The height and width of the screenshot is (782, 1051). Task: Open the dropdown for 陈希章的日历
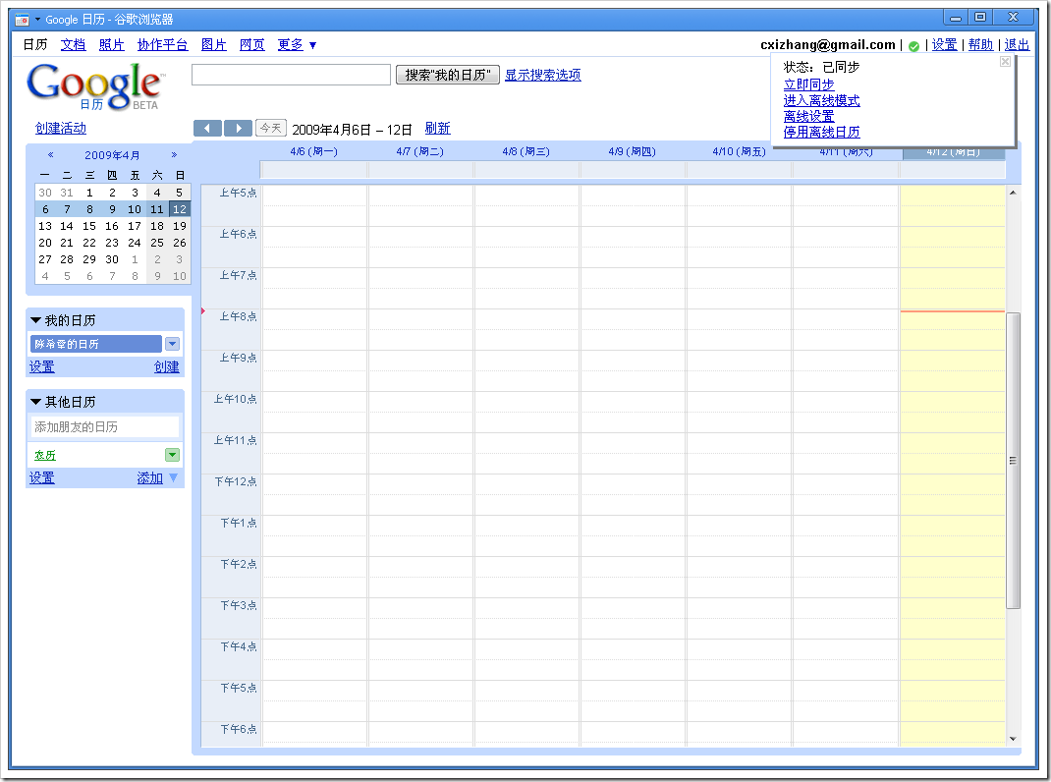coord(172,344)
